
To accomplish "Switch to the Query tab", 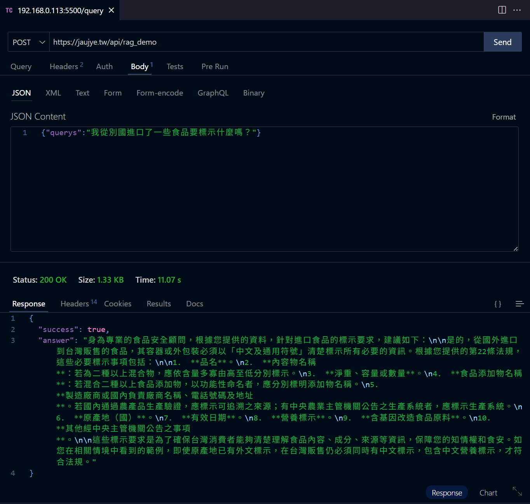I will [x=21, y=66].
